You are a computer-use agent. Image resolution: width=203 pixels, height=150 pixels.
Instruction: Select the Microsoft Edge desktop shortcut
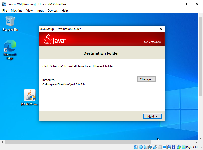tap(10, 49)
